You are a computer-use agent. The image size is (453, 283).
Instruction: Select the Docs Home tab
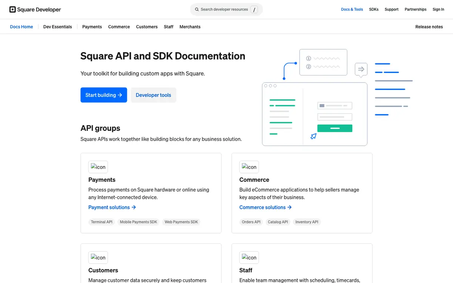[22, 27]
